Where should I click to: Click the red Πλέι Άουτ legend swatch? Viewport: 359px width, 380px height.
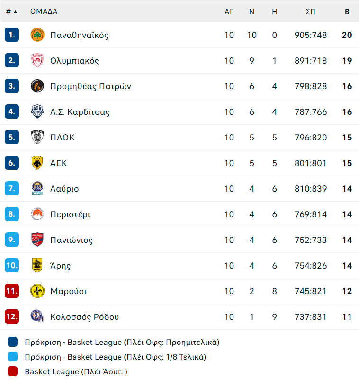pyautogui.click(x=13, y=372)
